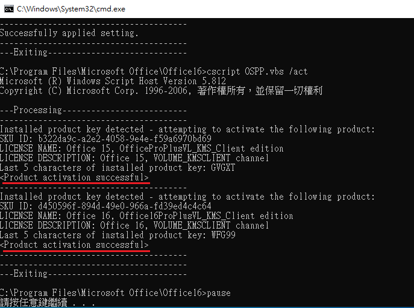
Task: Click the "cscript OSPP.vbs /act" command text
Action: point(257,72)
